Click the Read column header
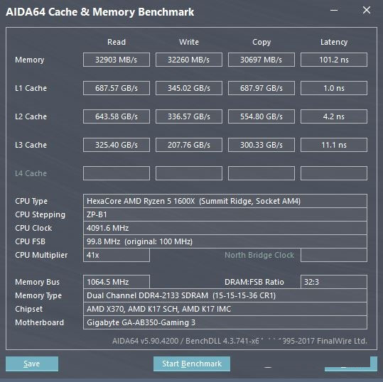383x382 pixels. click(x=117, y=42)
